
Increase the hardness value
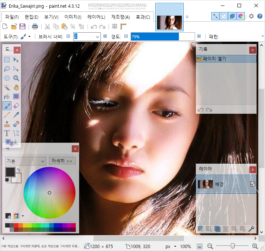point(199,36)
